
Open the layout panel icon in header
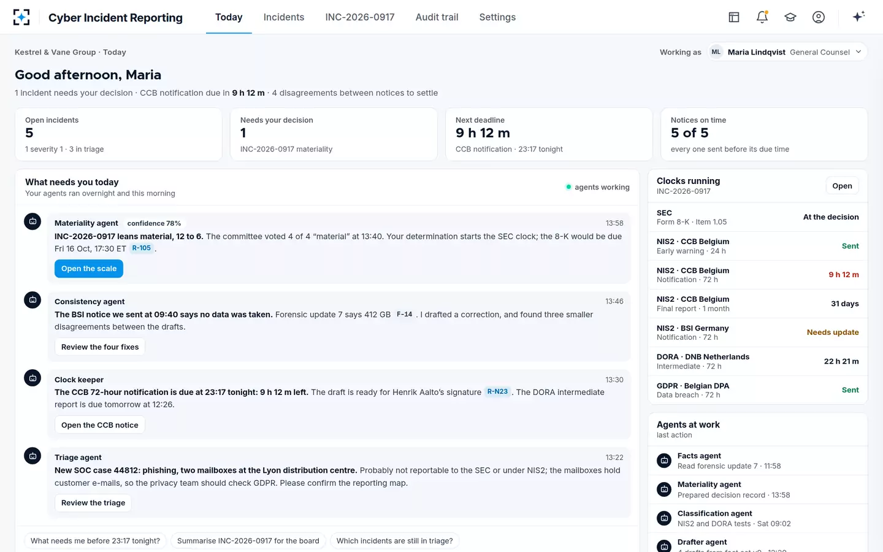click(734, 17)
